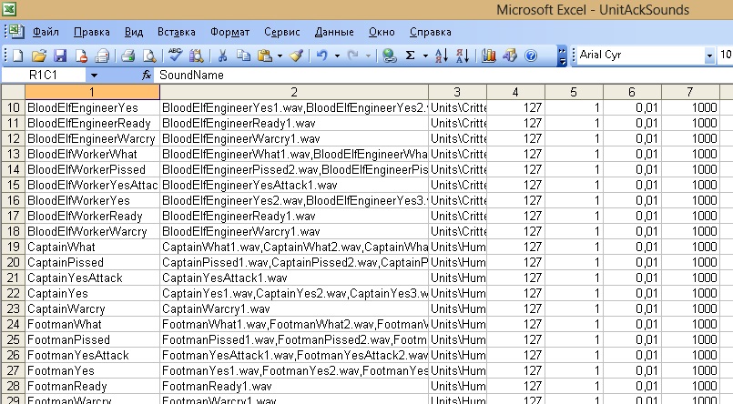Open the Вставка menu
The height and width of the screenshot is (404, 733).
pos(177,32)
